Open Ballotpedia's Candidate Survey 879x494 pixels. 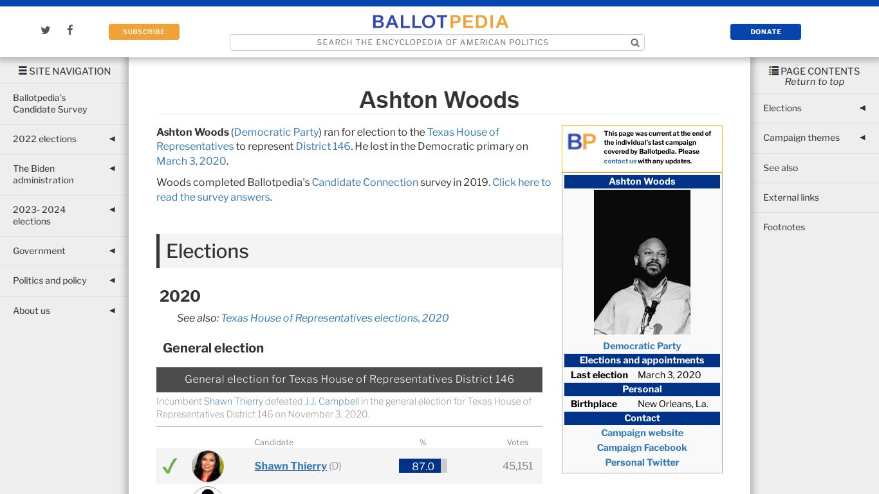(50, 104)
